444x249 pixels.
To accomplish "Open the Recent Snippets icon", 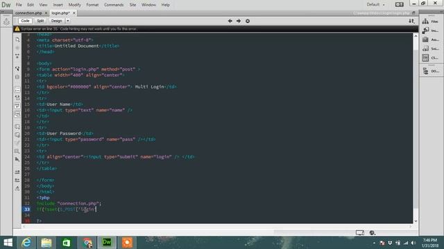I will (17, 151).
